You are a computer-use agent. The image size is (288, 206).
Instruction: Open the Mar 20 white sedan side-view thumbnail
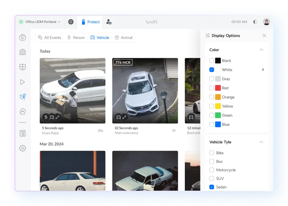pos(73,171)
